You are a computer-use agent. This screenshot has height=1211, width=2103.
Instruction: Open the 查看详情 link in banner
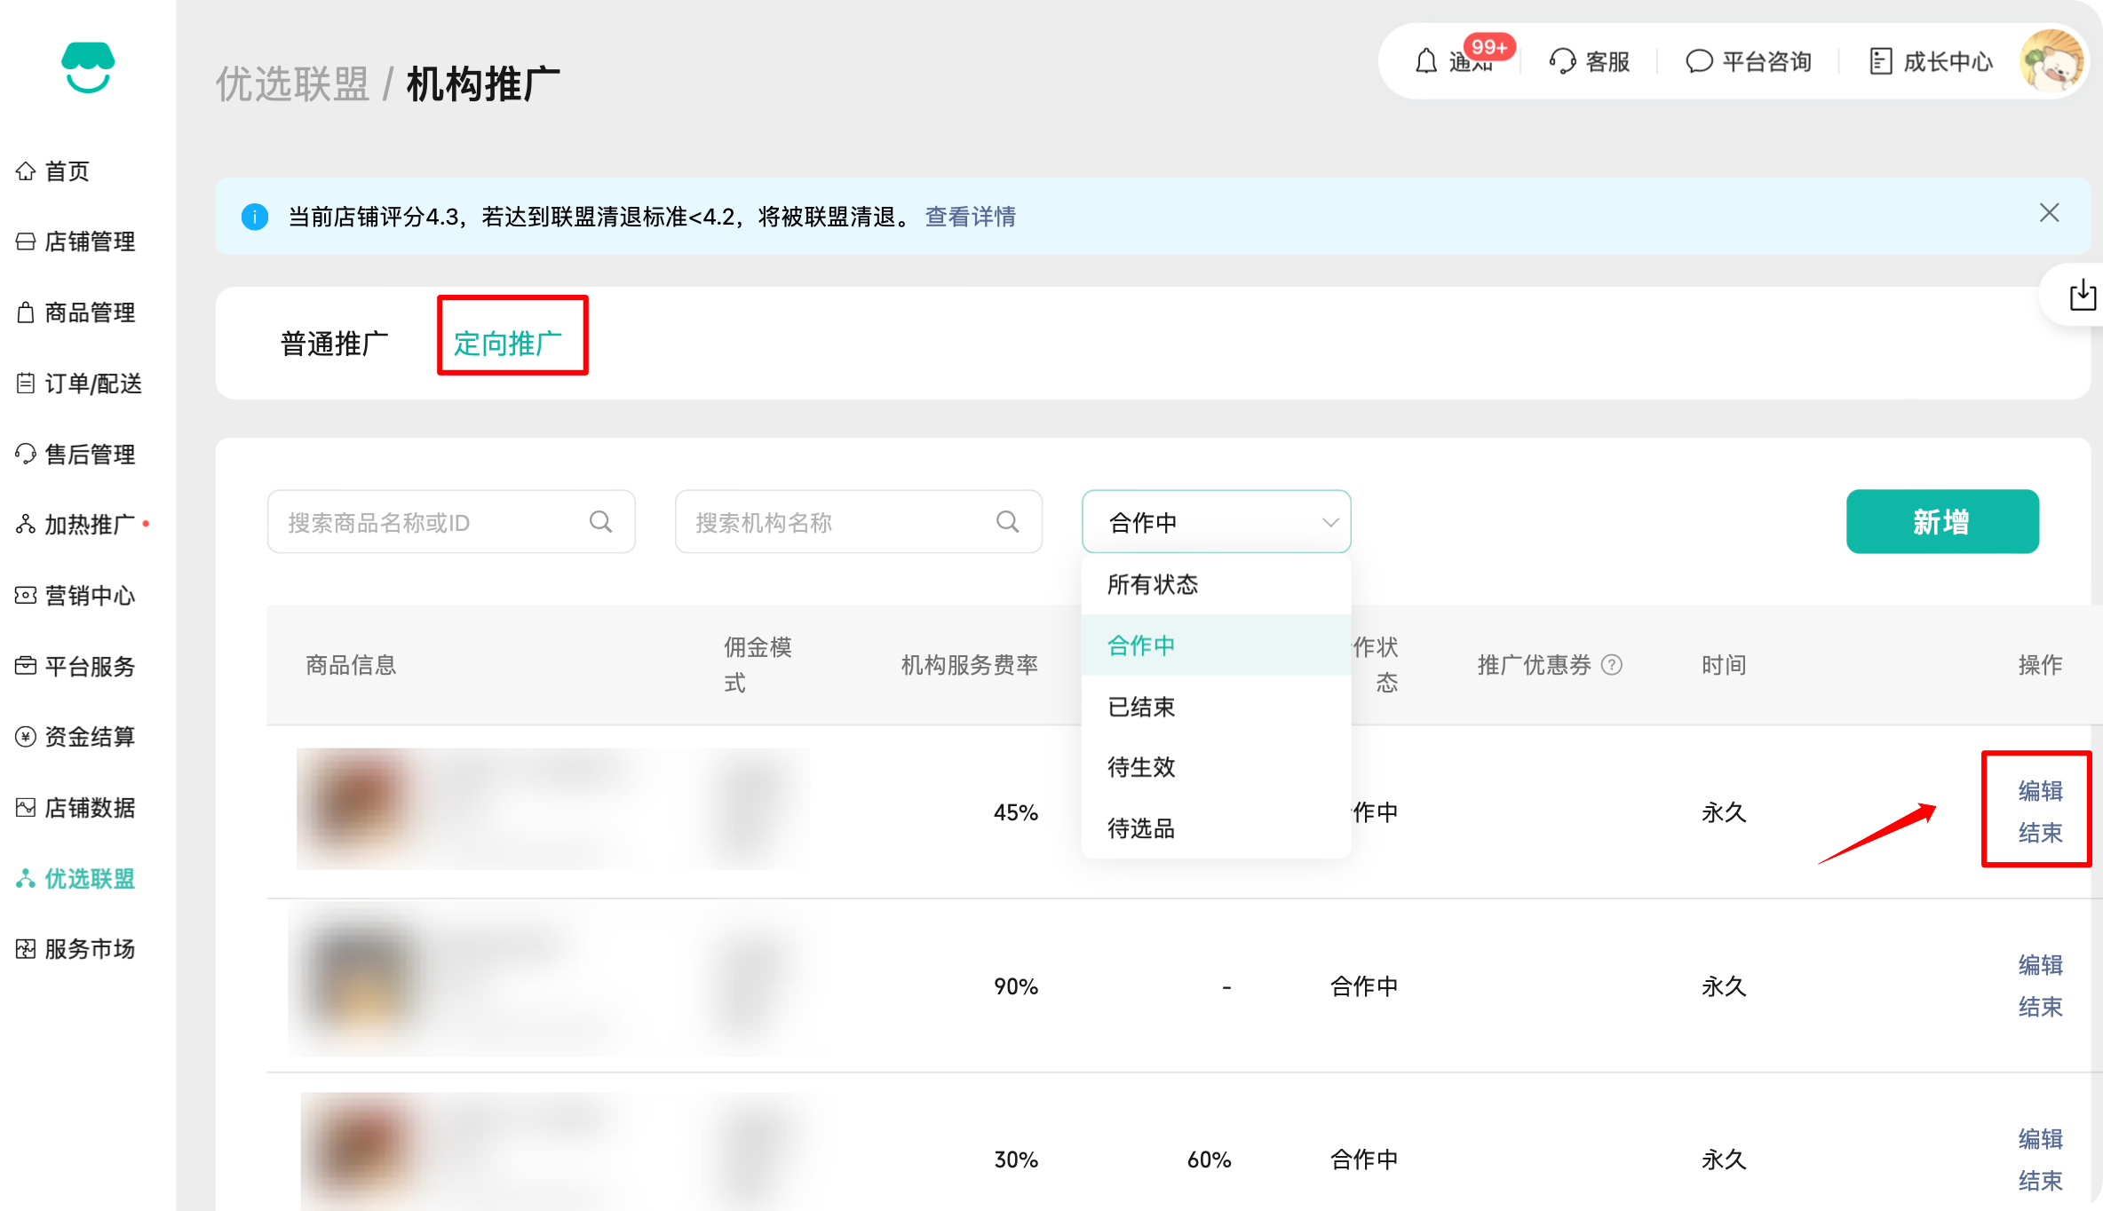[x=971, y=217]
